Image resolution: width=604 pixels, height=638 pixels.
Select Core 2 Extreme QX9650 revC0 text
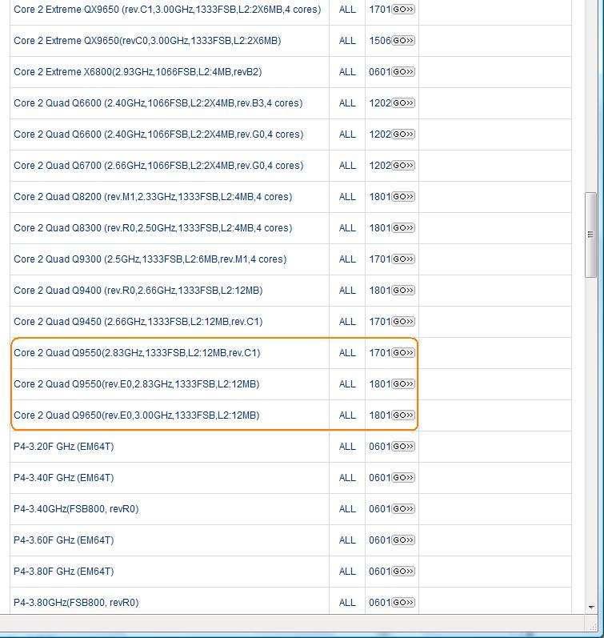click(147, 41)
